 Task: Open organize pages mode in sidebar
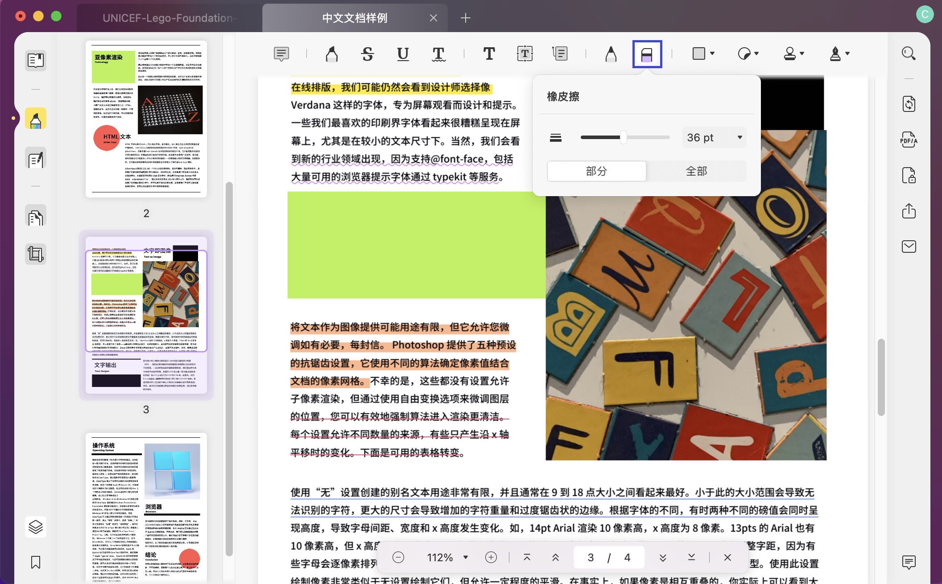tap(36, 216)
